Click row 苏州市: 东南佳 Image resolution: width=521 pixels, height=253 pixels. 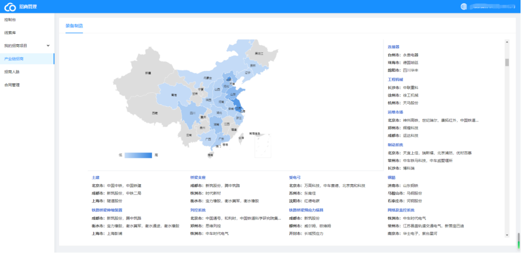point(302,193)
